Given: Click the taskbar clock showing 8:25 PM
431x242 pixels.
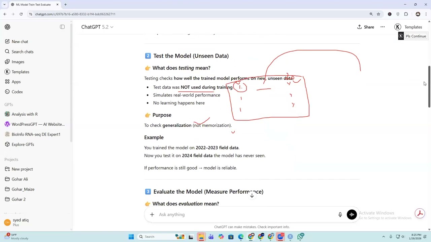Looking at the screenshot, I should 416,237.
